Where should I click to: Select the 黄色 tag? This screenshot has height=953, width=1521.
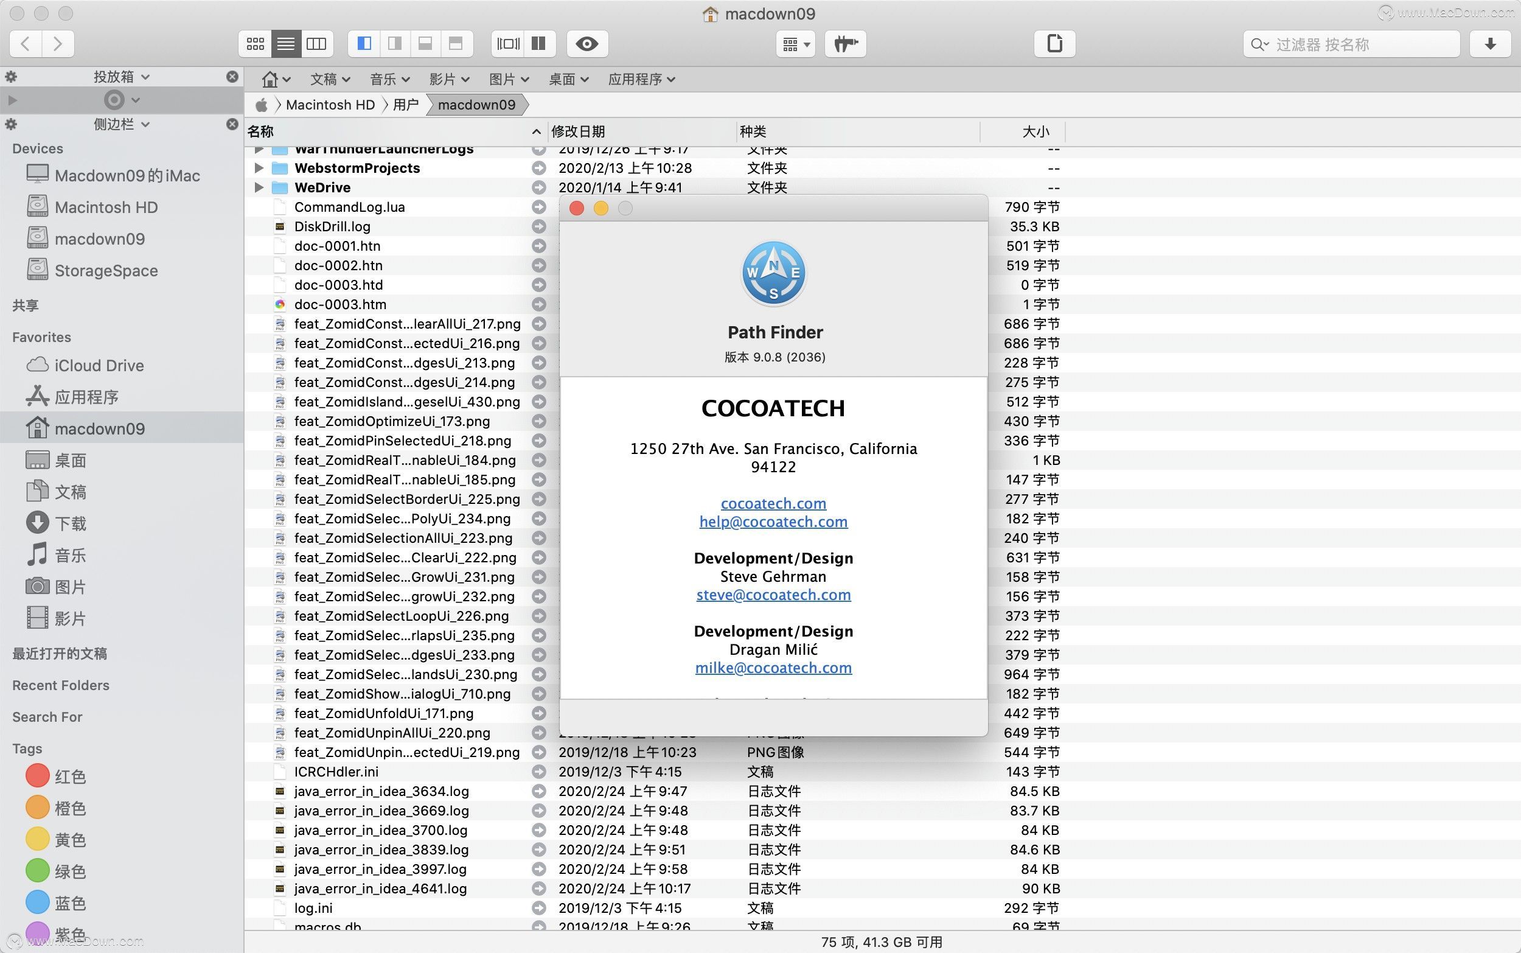56,840
